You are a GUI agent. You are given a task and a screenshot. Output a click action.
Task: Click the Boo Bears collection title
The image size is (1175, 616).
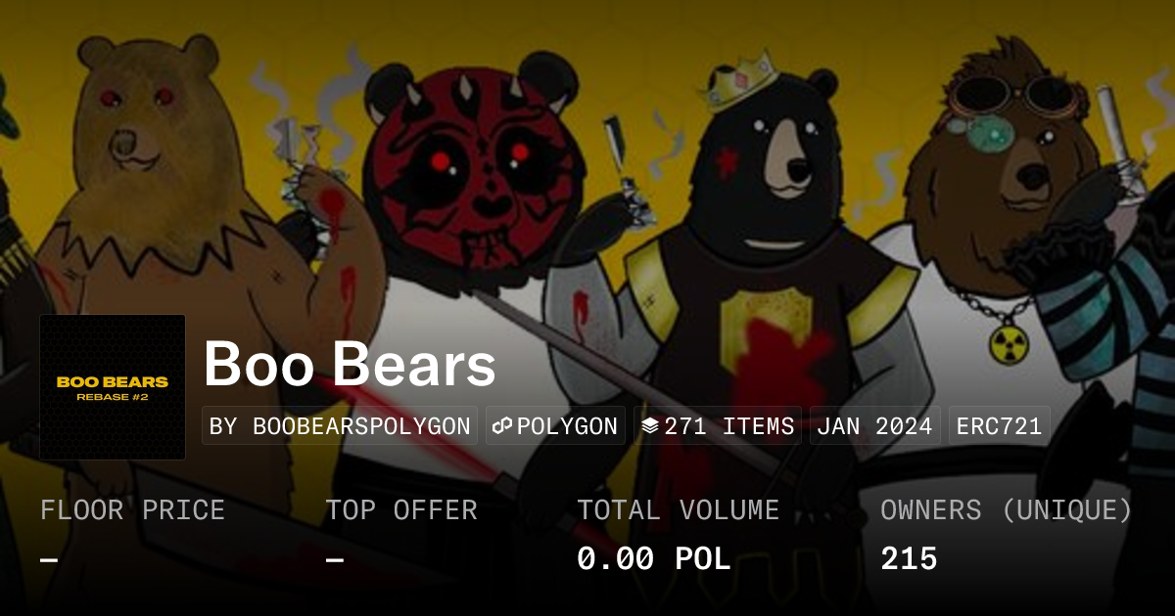(350, 365)
